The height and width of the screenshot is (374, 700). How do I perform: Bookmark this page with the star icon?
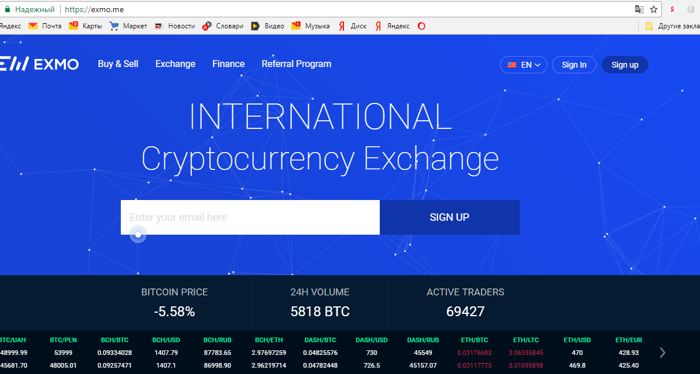tap(654, 9)
